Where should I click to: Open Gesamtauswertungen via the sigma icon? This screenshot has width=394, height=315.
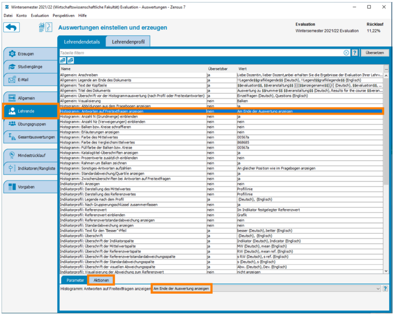tap(12, 137)
